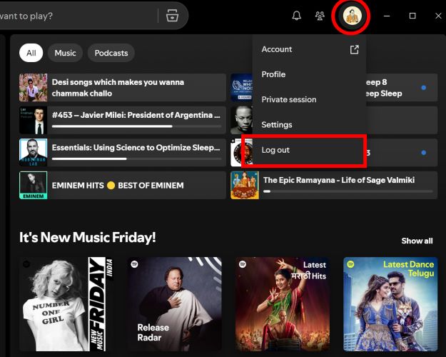Open Latest Dance Telugu card

click(x=390, y=304)
